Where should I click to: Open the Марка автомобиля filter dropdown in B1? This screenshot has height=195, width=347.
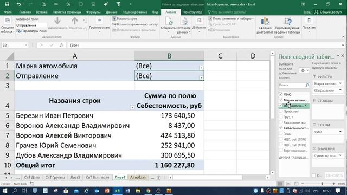click(201, 68)
